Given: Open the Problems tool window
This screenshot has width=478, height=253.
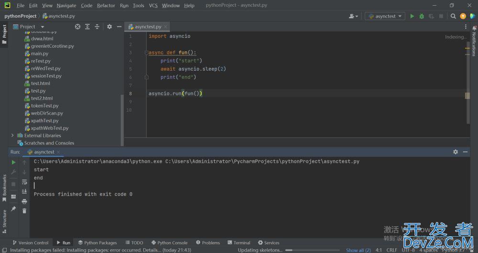Looking at the screenshot, I should tap(208, 242).
